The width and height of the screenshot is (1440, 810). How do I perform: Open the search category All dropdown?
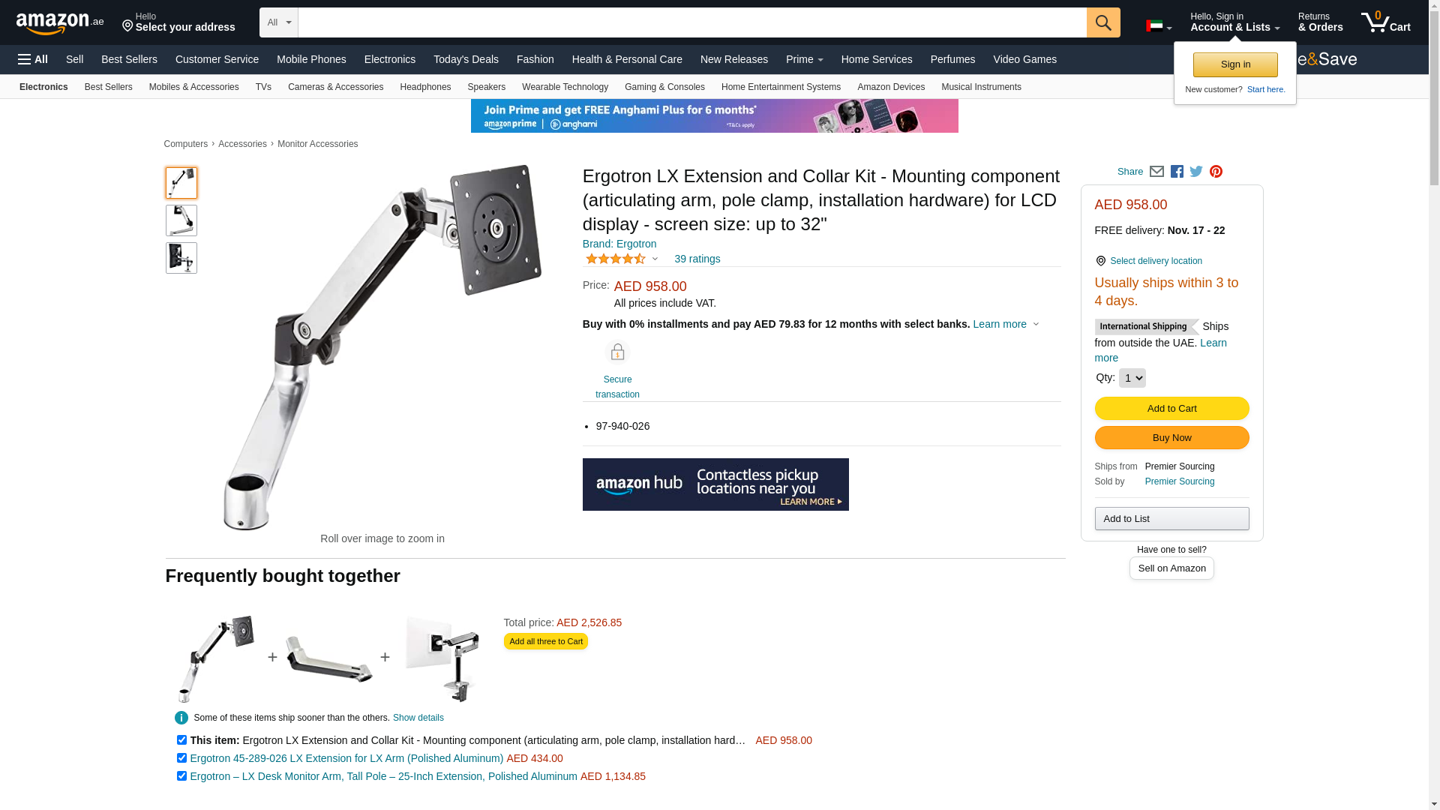[x=279, y=22]
